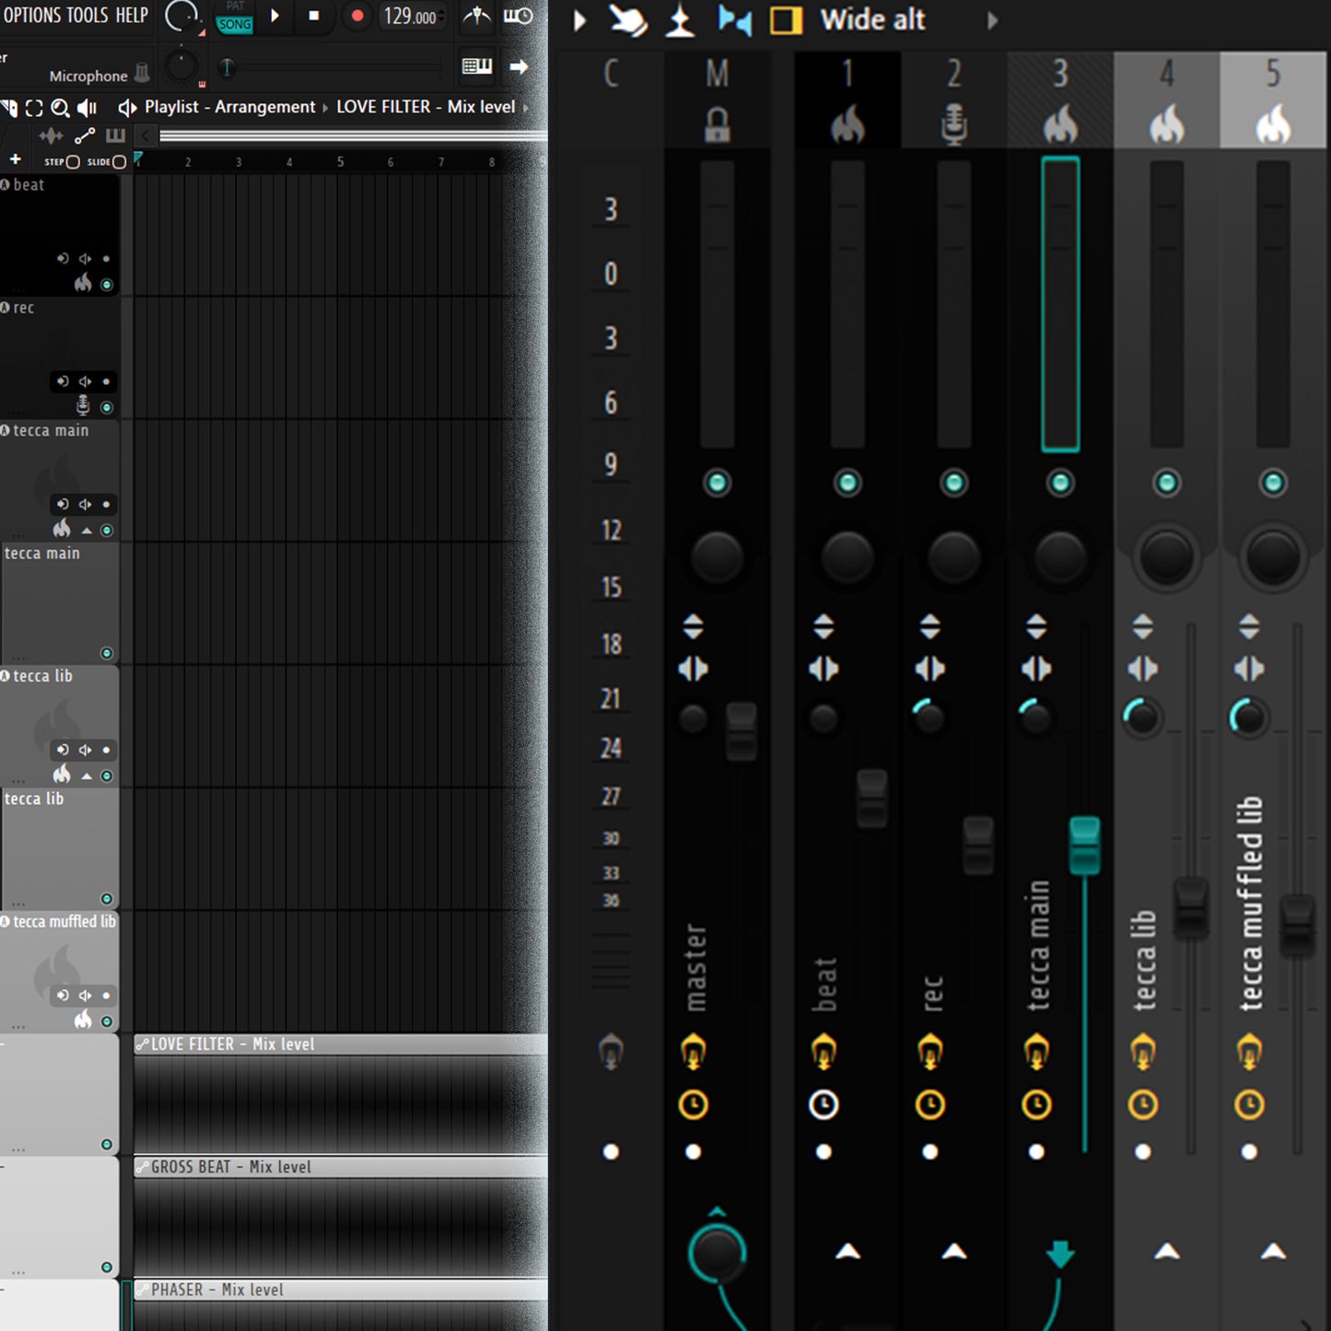The width and height of the screenshot is (1331, 1331).
Task: Select mixer insert 4 header
Action: [x=1167, y=99]
